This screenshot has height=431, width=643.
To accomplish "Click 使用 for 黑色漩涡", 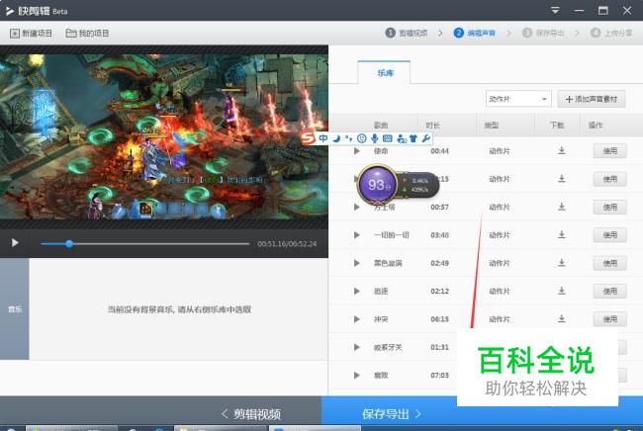I will pos(609,263).
